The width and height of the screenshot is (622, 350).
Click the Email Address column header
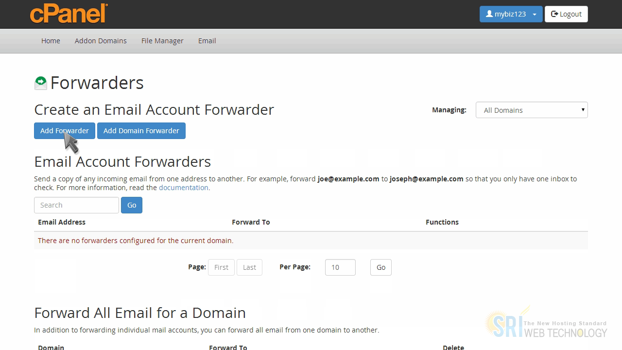[62, 222]
